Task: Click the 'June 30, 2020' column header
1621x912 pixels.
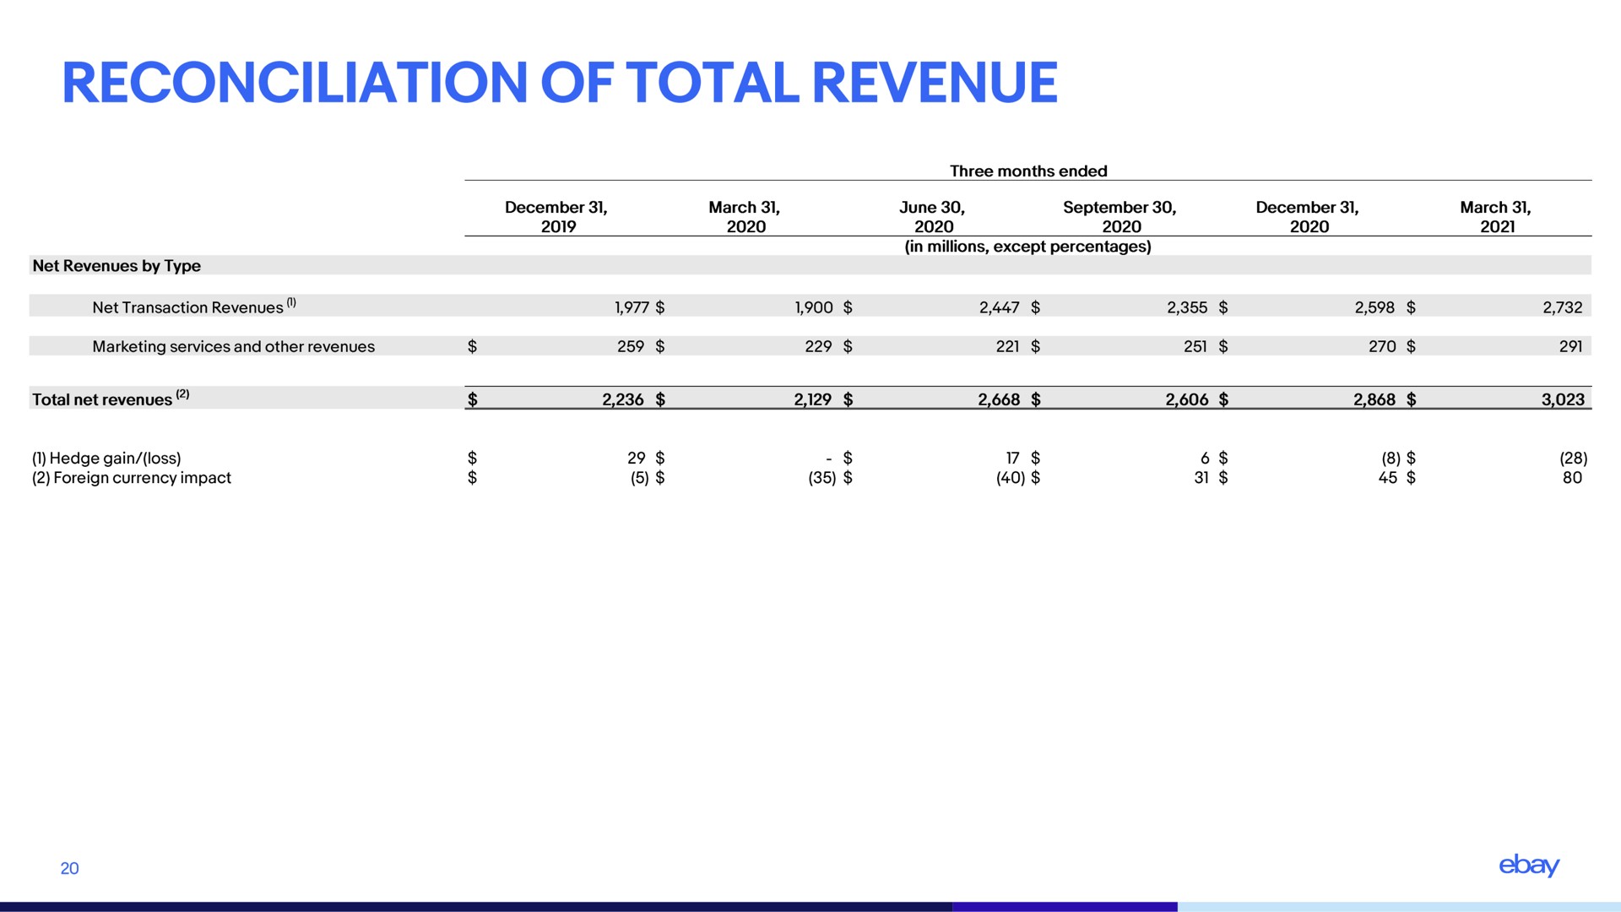Action: 932,217
